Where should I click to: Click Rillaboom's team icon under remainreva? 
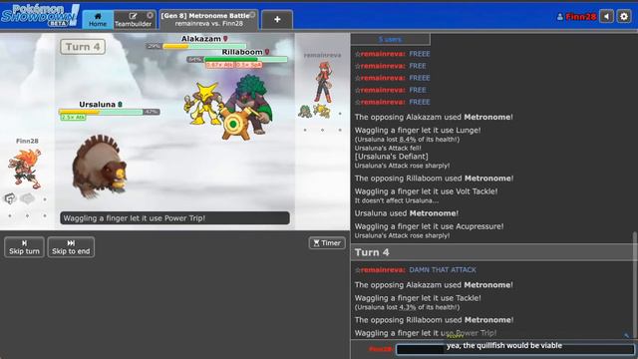pyautogui.click(x=305, y=112)
